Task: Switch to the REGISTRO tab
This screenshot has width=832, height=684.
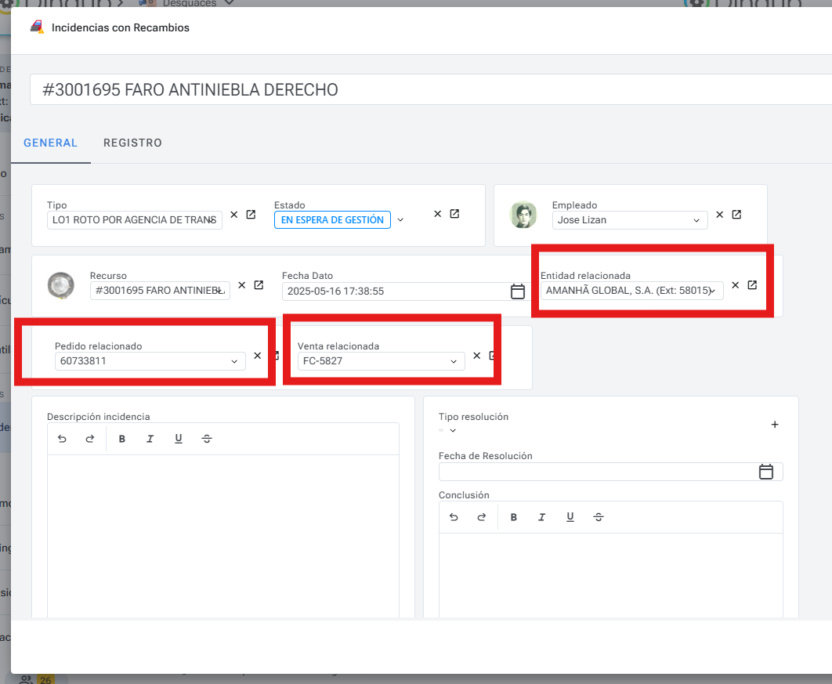Action: coord(132,143)
